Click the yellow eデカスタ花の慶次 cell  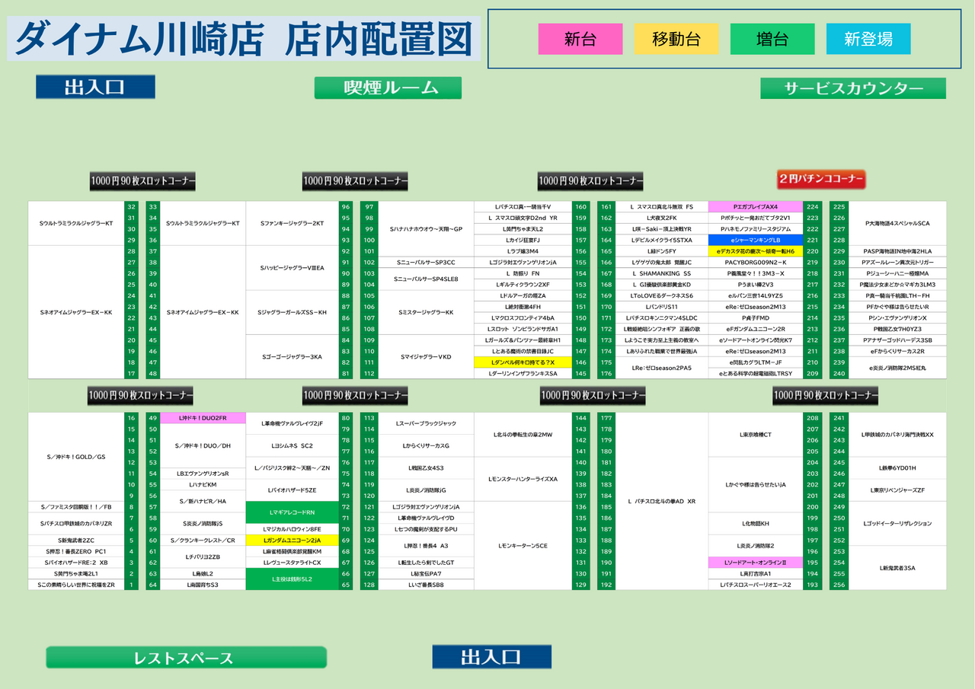756,251
